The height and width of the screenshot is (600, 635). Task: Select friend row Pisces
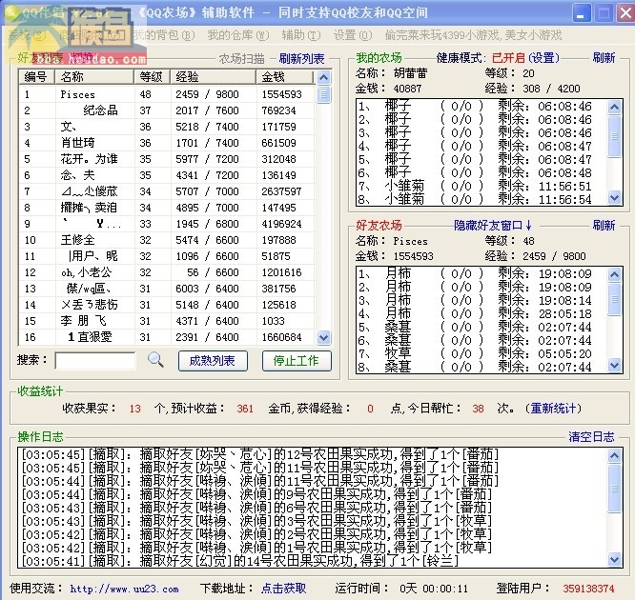click(x=167, y=94)
